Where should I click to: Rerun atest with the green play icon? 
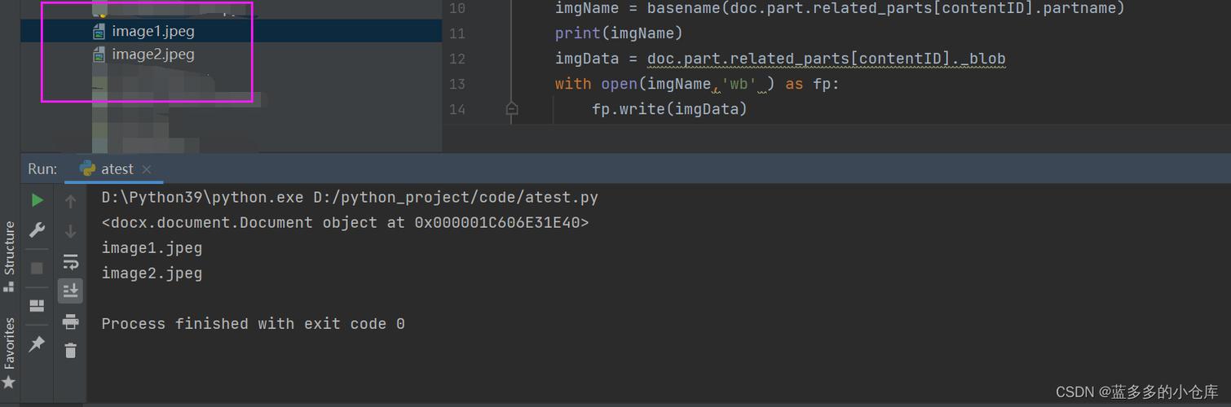(38, 199)
